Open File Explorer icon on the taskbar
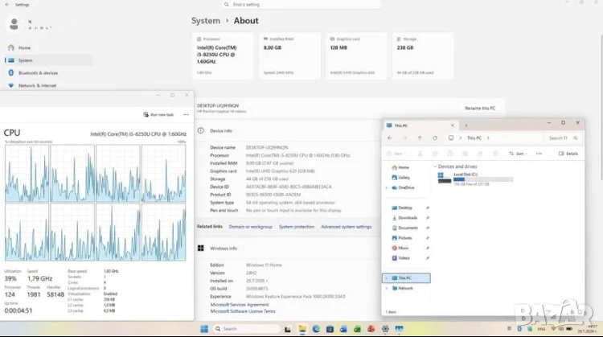This screenshot has height=337, width=603. 302,329
